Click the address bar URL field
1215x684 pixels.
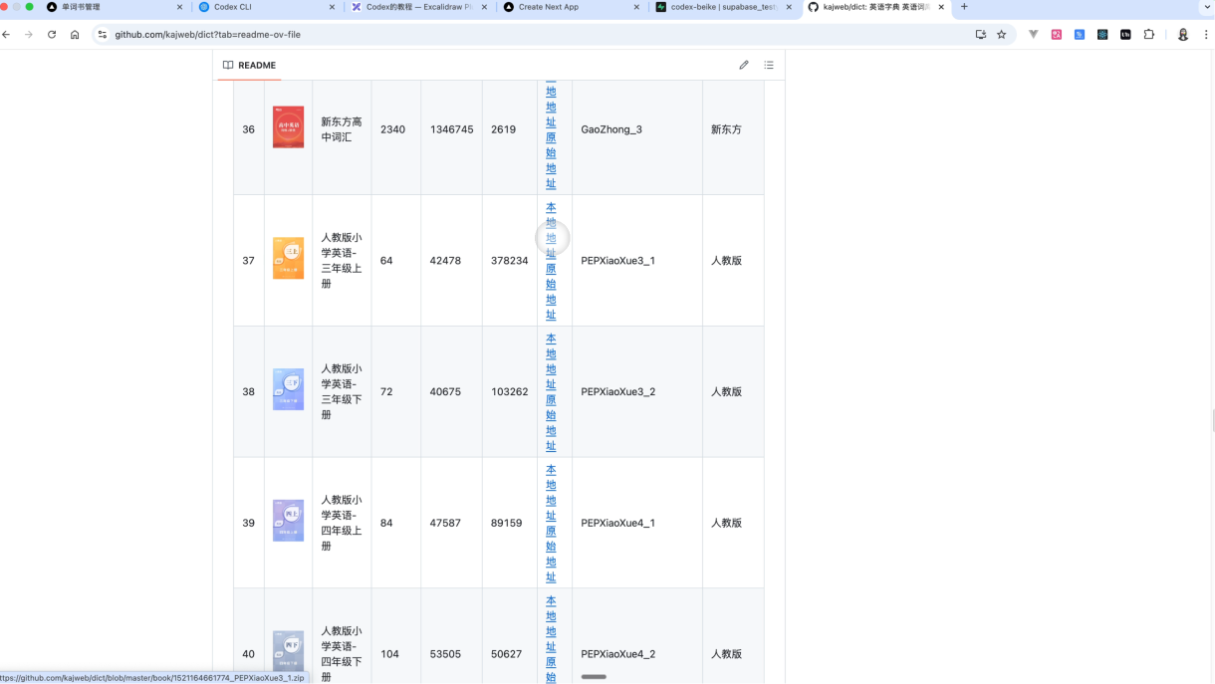point(498,34)
